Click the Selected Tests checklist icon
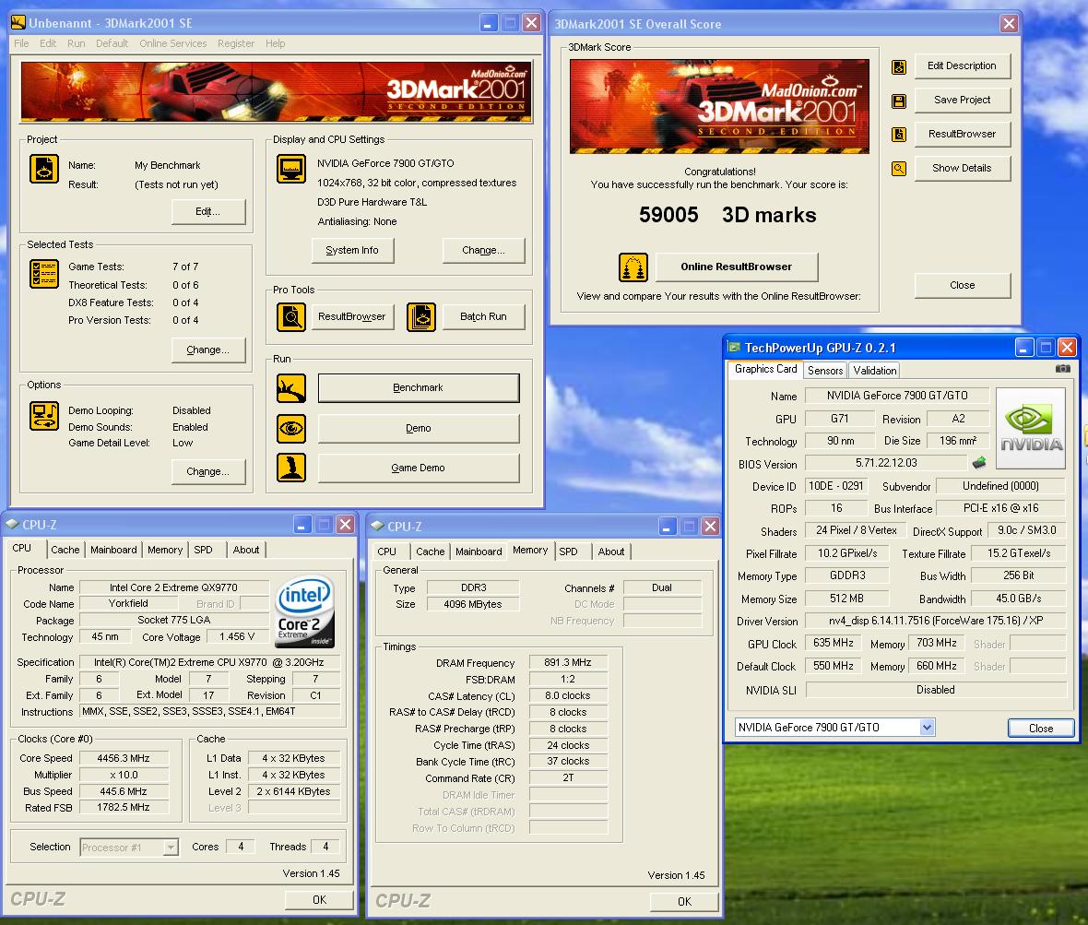The image size is (1088, 925). tap(43, 273)
